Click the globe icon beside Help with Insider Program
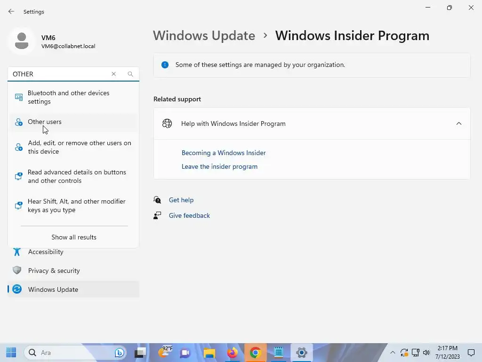482x362 pixels. pos(167,123)
